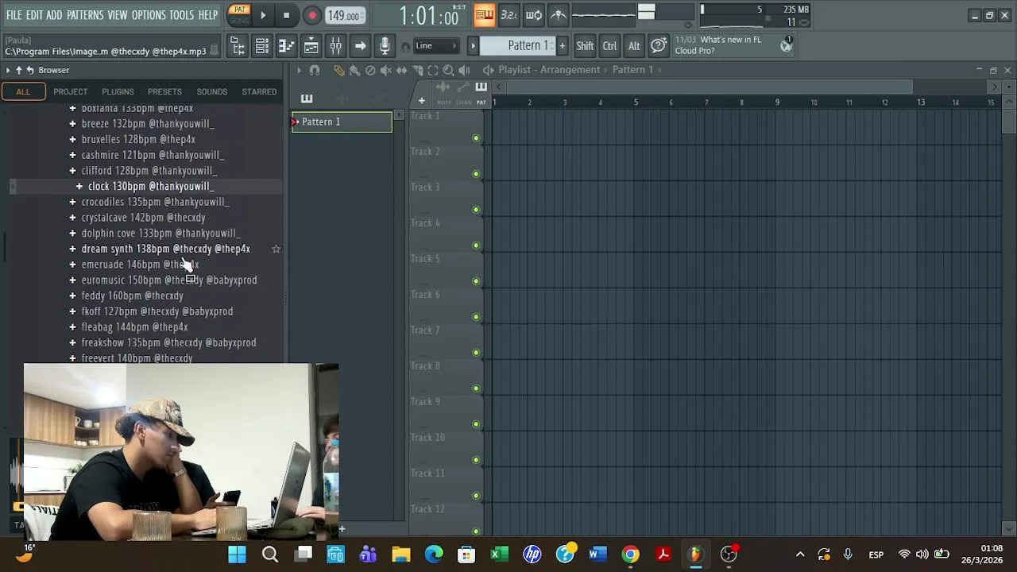Open the ADD menu
The image size is (1017, 572).
[54, 15]
